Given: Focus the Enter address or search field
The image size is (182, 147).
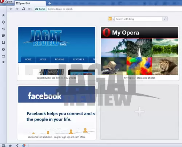Looking at the screenshot, I should pyautogui.click(x=114, y=9).
